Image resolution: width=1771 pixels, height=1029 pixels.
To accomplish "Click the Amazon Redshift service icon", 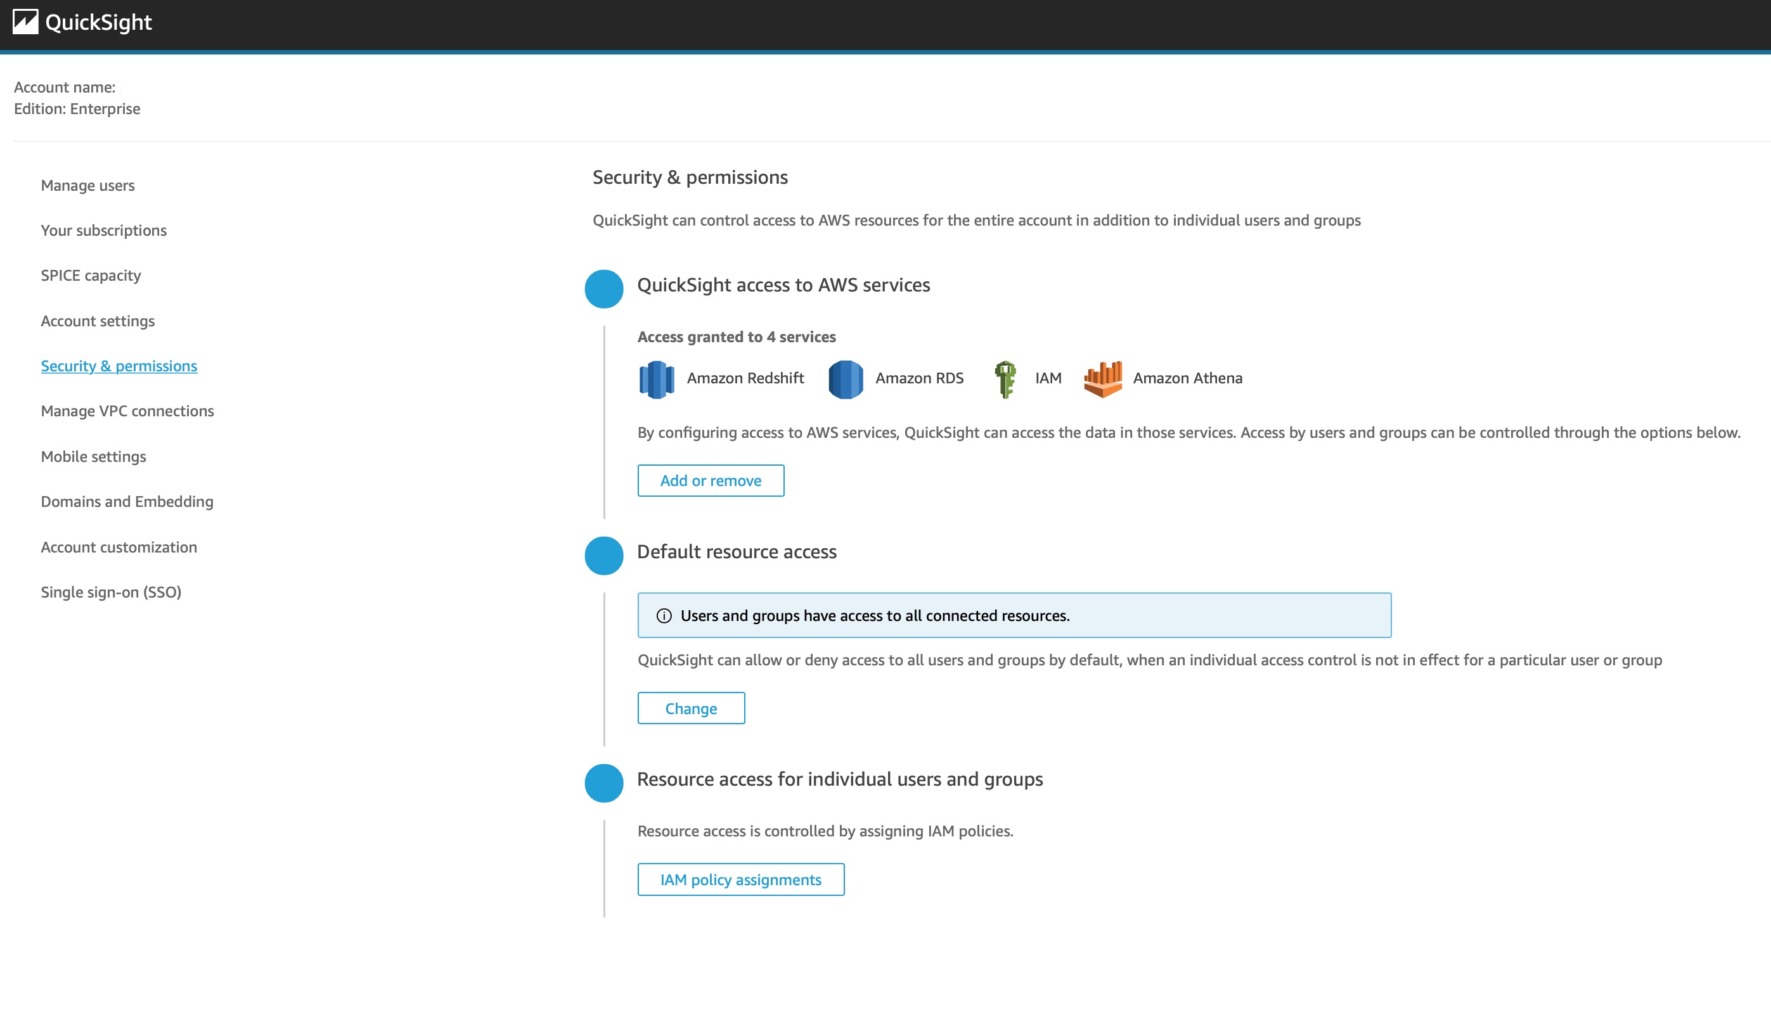I will [x=657, y=377].
